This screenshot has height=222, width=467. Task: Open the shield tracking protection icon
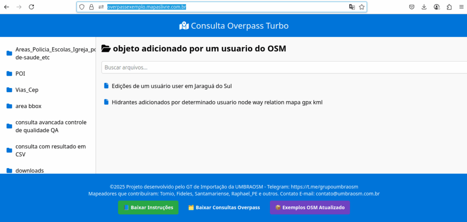[x=82, y=7]
